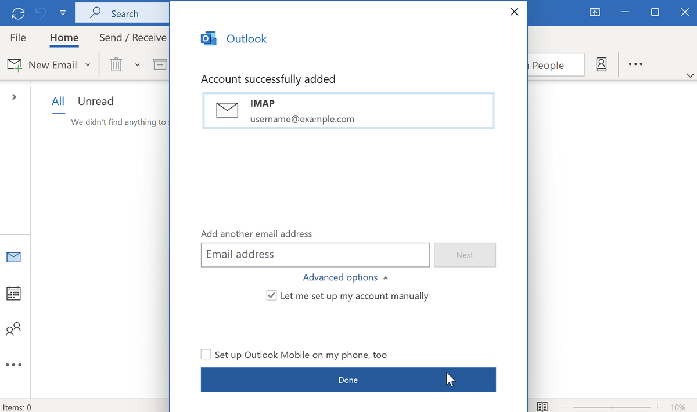
Task: Click the Delete trash can icon
Action: pos(116,65)
